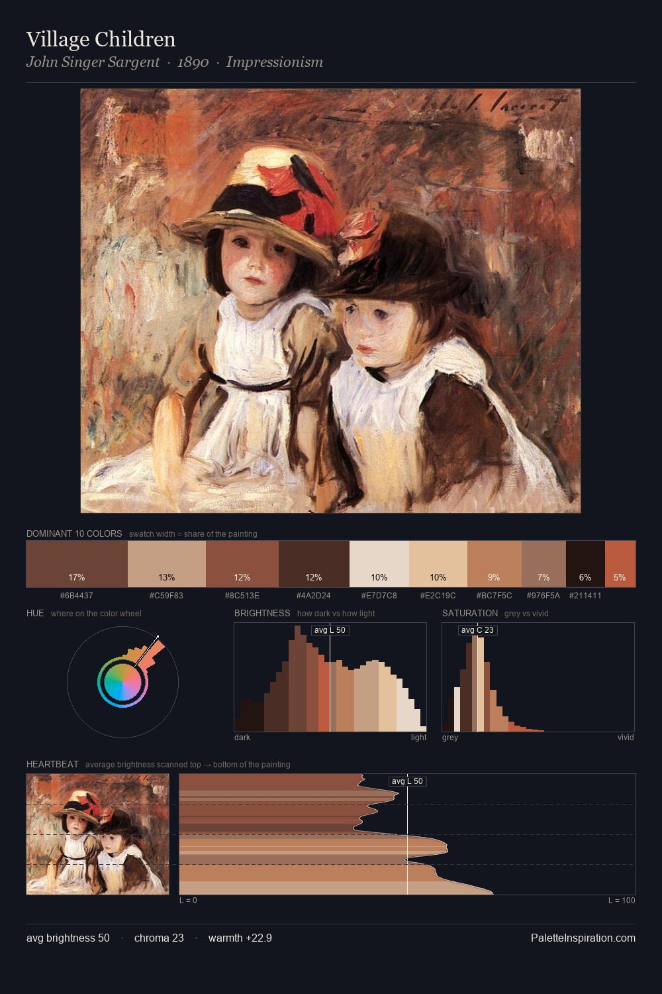This screenshot has width=662, height=994.
Task: Click the 'grey' axis label
Action: pyautogui.click(x=450, y=738)
